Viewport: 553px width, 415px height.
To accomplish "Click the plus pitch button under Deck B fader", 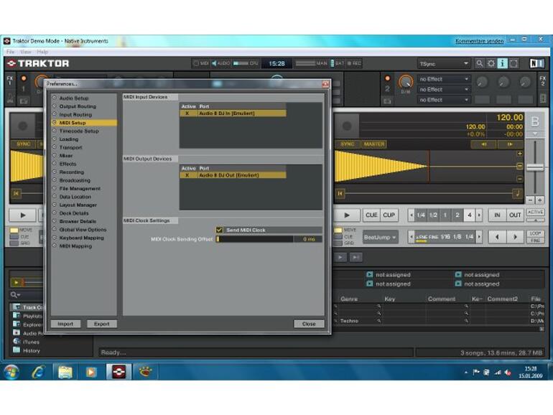I will [x=539, y=200].
